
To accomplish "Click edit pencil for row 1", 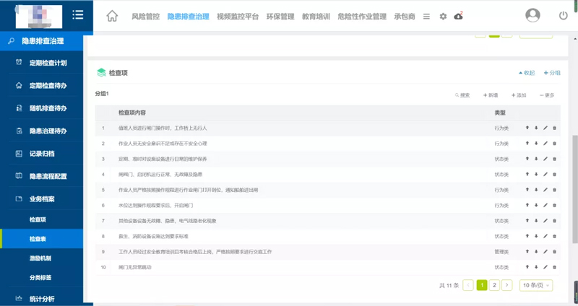I will click(x=545, y=128).
